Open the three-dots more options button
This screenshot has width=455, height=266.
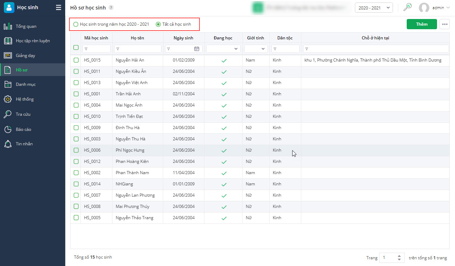445,24
